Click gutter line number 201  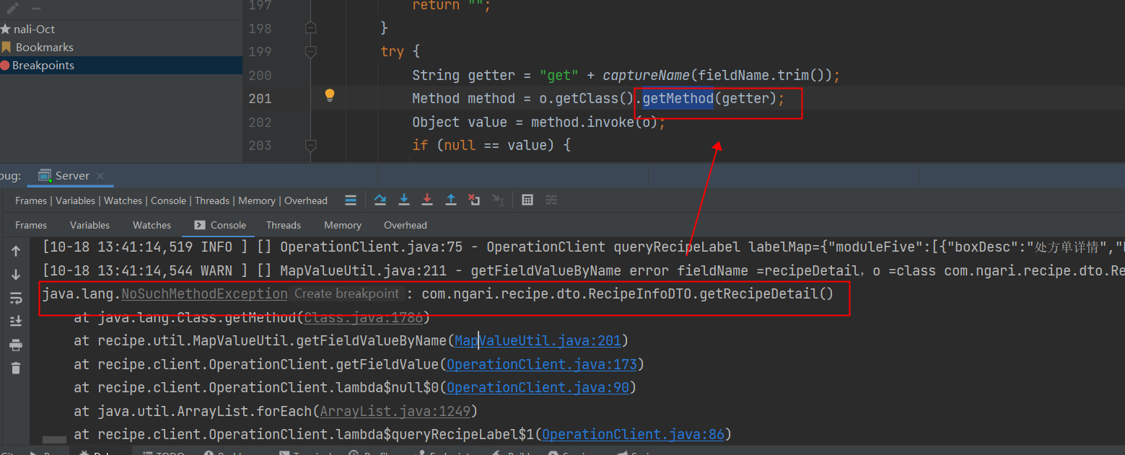pyautogui.click(x=260, y=99)
